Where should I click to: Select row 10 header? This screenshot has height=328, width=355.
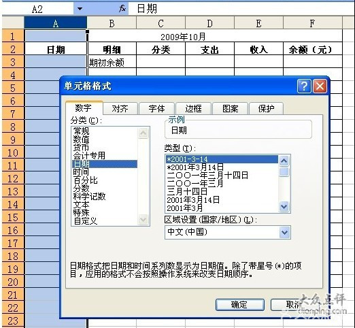pyautogui.click(x=13, y=152)
